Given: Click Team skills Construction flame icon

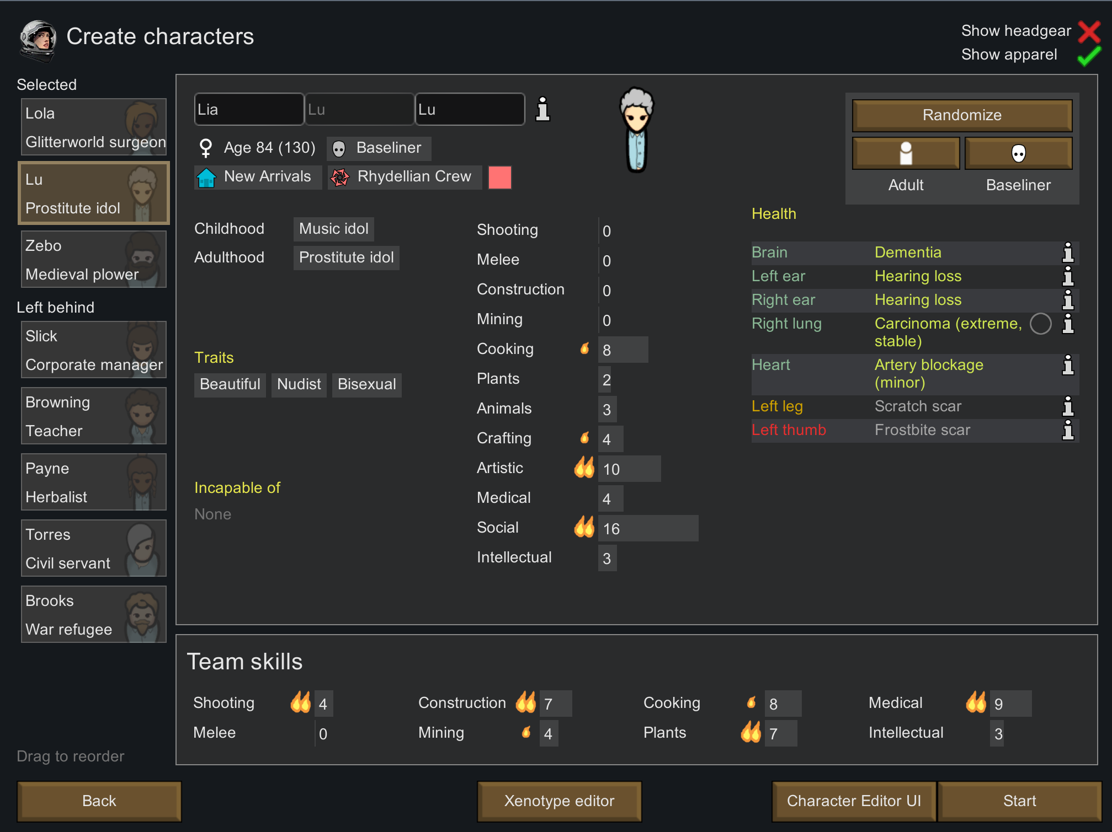Looking at the screenshot, I should pos(526,702).
